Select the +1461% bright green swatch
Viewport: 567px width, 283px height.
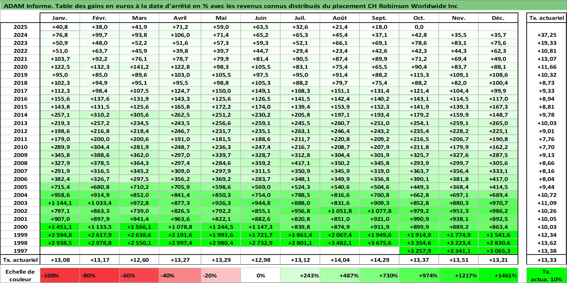pyautogui.click(x=498, y=275)
